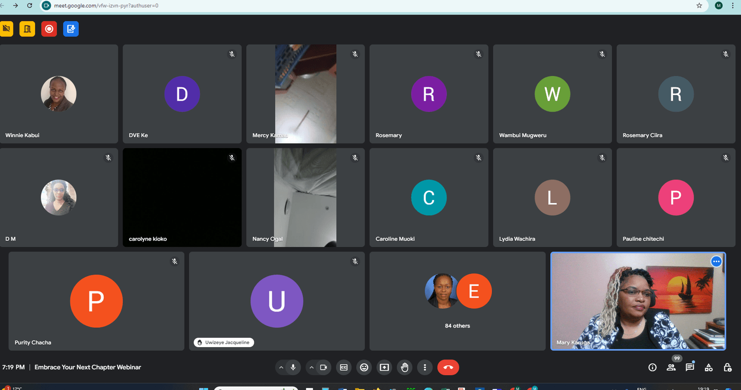
Task: Click Mary Karuga's self-view video
Action: (638, 301)
